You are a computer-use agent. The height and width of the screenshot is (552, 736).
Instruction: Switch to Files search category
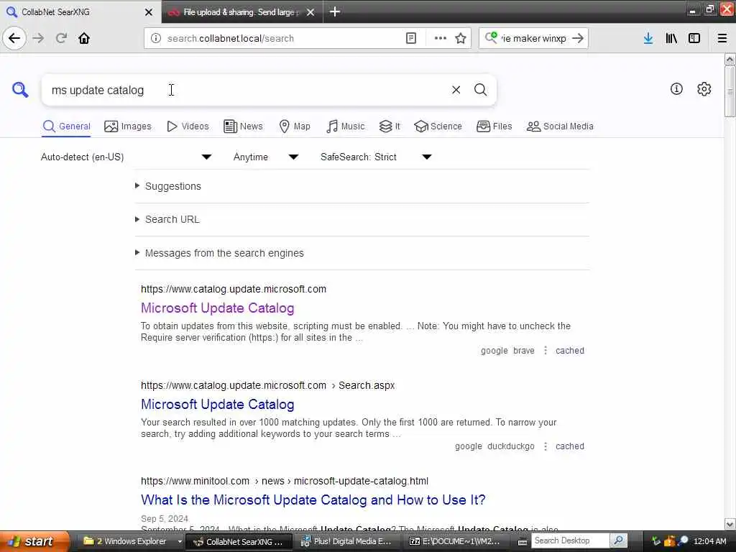tap(494, 126)
